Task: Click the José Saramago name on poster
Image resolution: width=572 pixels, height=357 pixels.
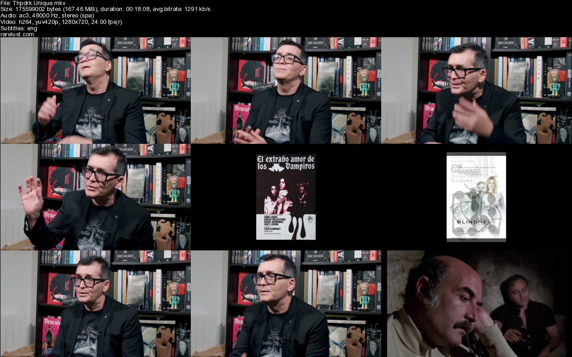Action: coord(463,168)
